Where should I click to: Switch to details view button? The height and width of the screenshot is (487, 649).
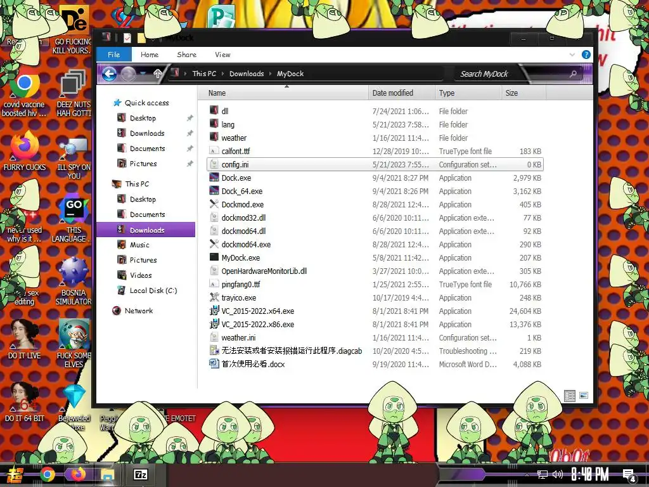pos(570,396)
